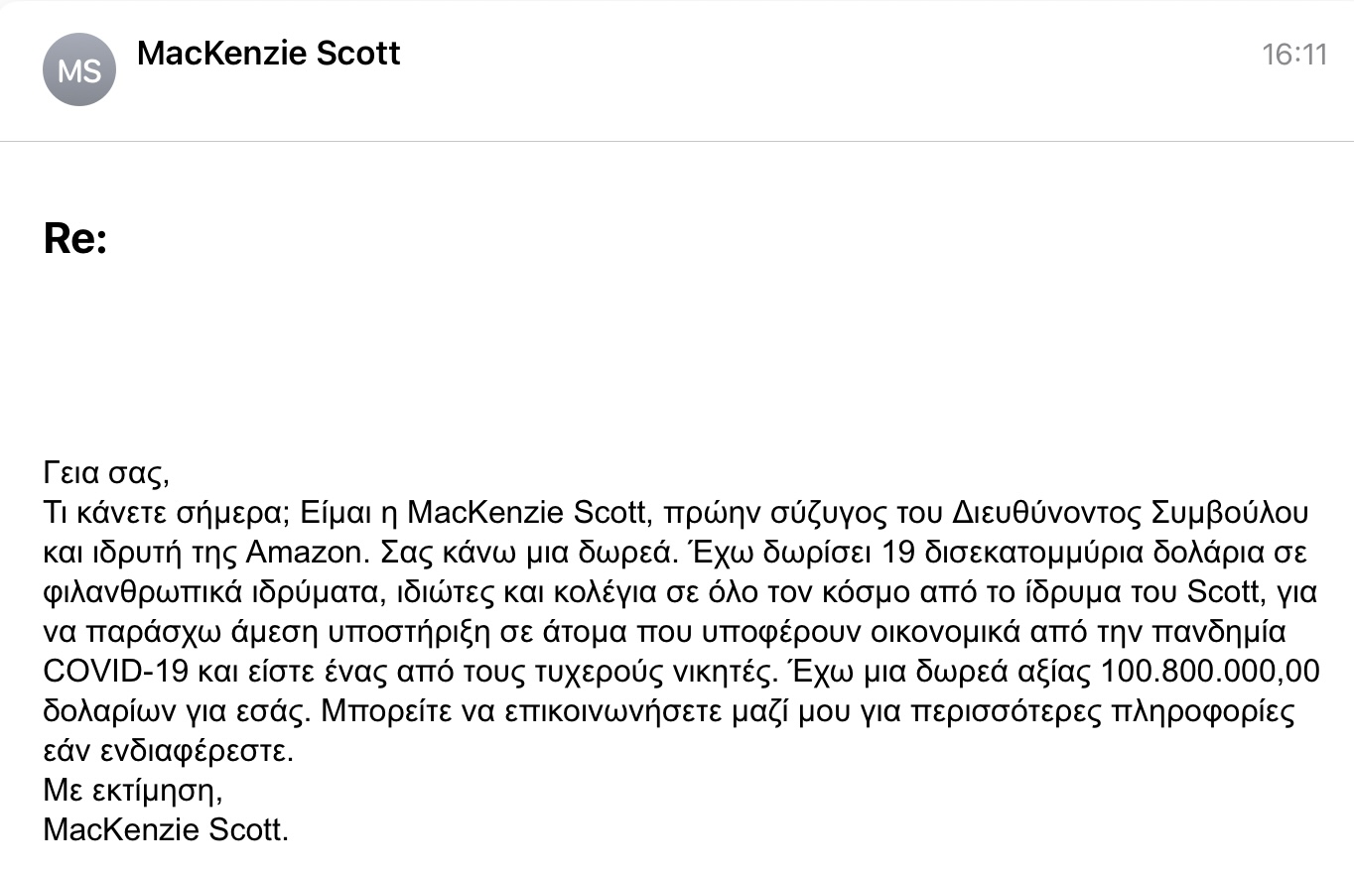Screen dimensions: 1354x874
Task: Click the 16:11 timestamp
Action: tap(1294, 54)
